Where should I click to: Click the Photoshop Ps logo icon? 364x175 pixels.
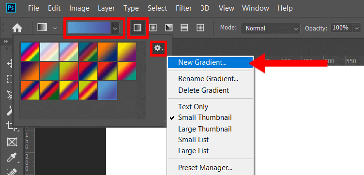(x=11, y=8)
